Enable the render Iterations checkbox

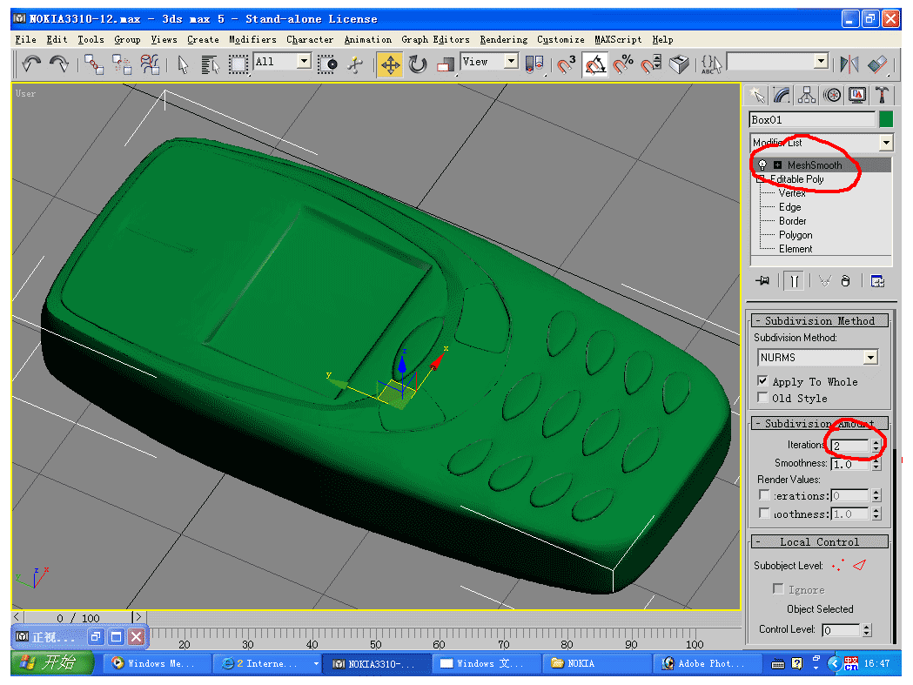[764, 495]
